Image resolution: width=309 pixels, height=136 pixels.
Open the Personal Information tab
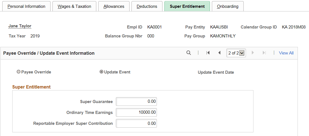click(x=27, y=6)
